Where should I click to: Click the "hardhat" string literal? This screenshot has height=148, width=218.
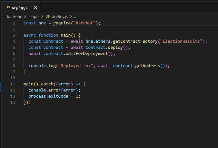pos(84,23)
